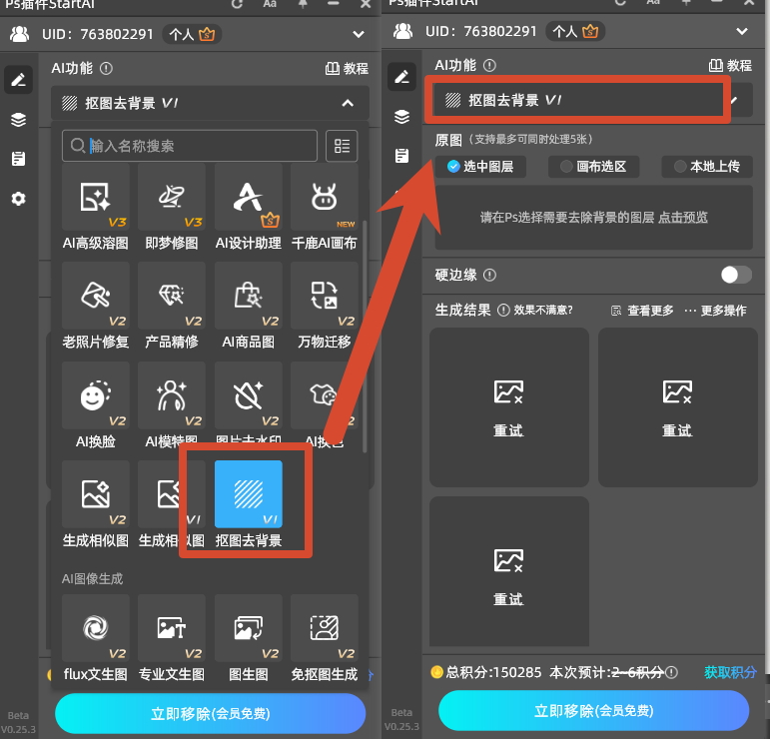Select the 生成相似图 V2 tool
This screenshot has width=770, height=739.
(x=95, y=494)
